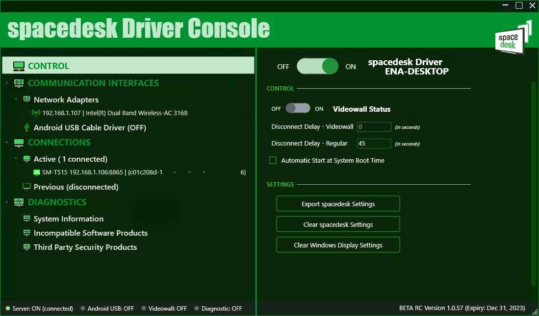Viewport: 539px width, 316px height.
Task: Click the System Information icon
Action: 26,219
